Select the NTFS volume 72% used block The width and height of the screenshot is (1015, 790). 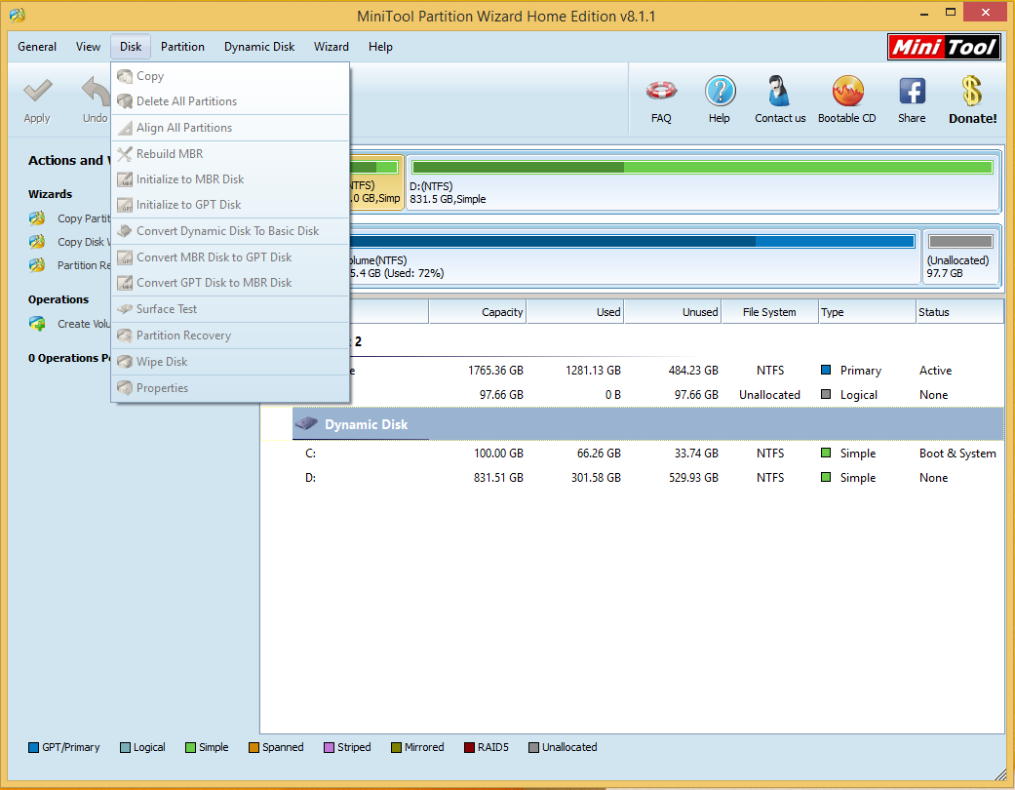pyautogui.click(x=633, y=257)
